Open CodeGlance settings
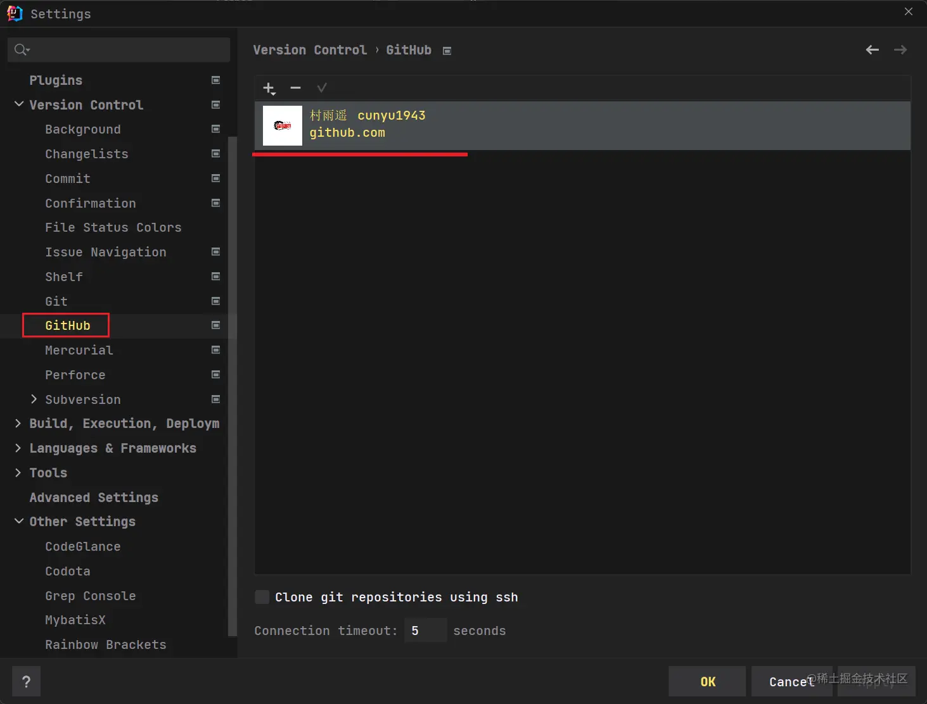 point(83,546)
